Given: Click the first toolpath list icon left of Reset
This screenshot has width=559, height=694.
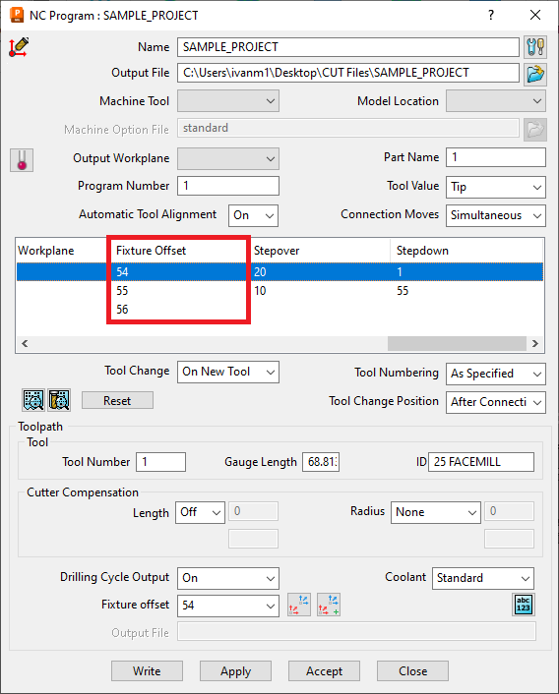Looking at the screenshot, I should (33, 400).
